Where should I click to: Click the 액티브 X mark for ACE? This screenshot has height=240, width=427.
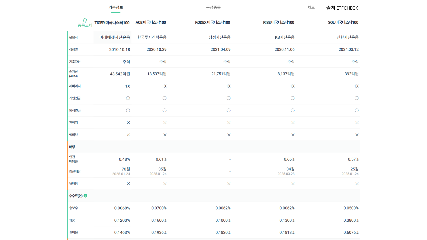[x=165, y=135]
